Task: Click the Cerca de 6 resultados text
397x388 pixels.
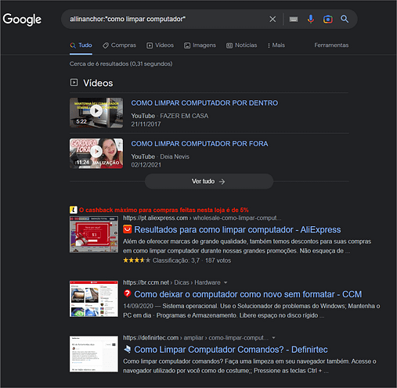Action: pos(121,64)
